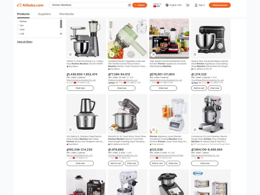The height and width of the screenshot is (195, 260).
Task: Click visual search icon on 5L meat grinder image
Action: coord(70,129)
